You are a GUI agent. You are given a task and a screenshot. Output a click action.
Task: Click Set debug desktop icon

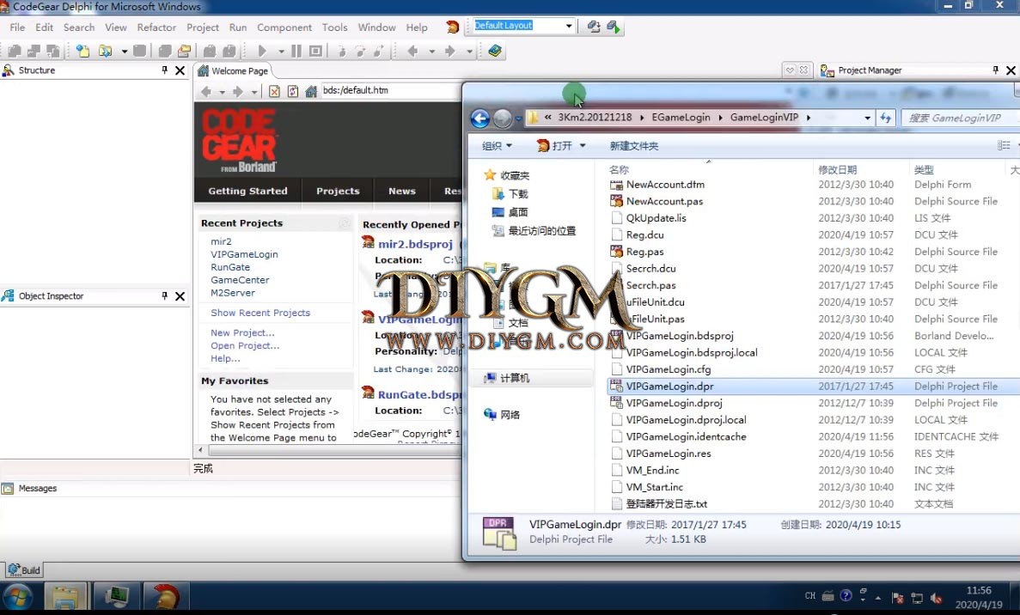pyautogui.click(x=614, y=27)
